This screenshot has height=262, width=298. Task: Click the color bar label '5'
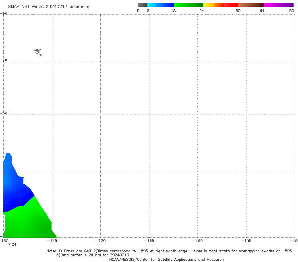[148, 10]
